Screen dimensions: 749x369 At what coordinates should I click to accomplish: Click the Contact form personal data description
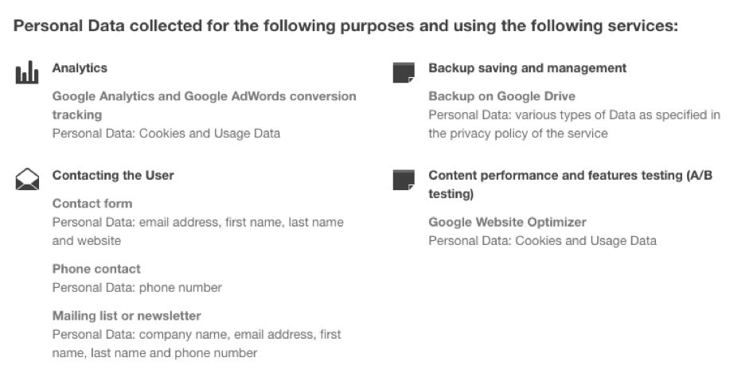click(x=197, y=231)
